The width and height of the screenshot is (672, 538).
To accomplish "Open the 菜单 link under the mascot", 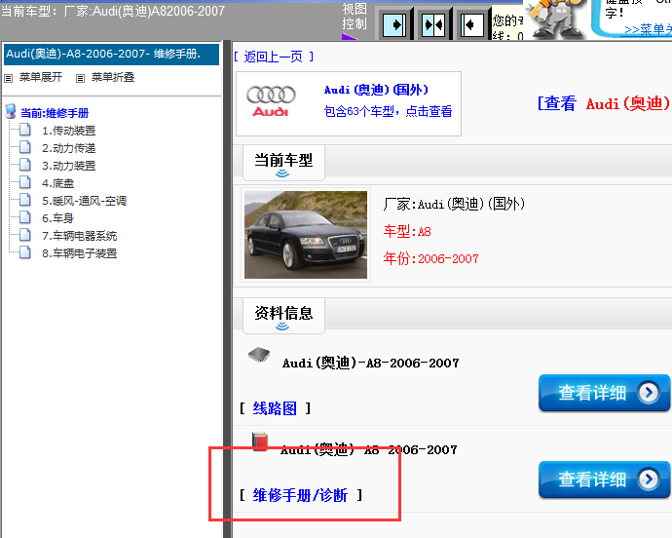I will tap(648, 29).
